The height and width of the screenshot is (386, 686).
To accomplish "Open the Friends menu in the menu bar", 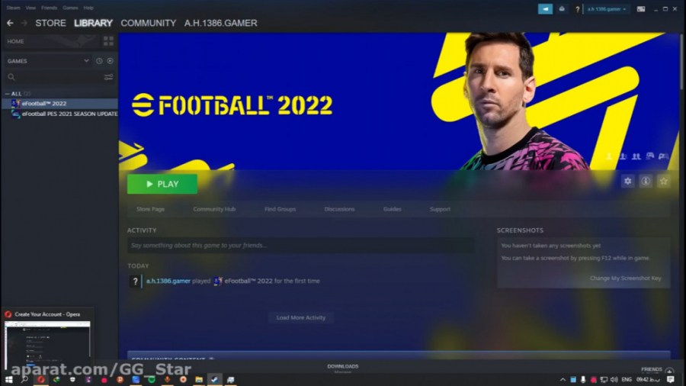I will click(49, 8).
